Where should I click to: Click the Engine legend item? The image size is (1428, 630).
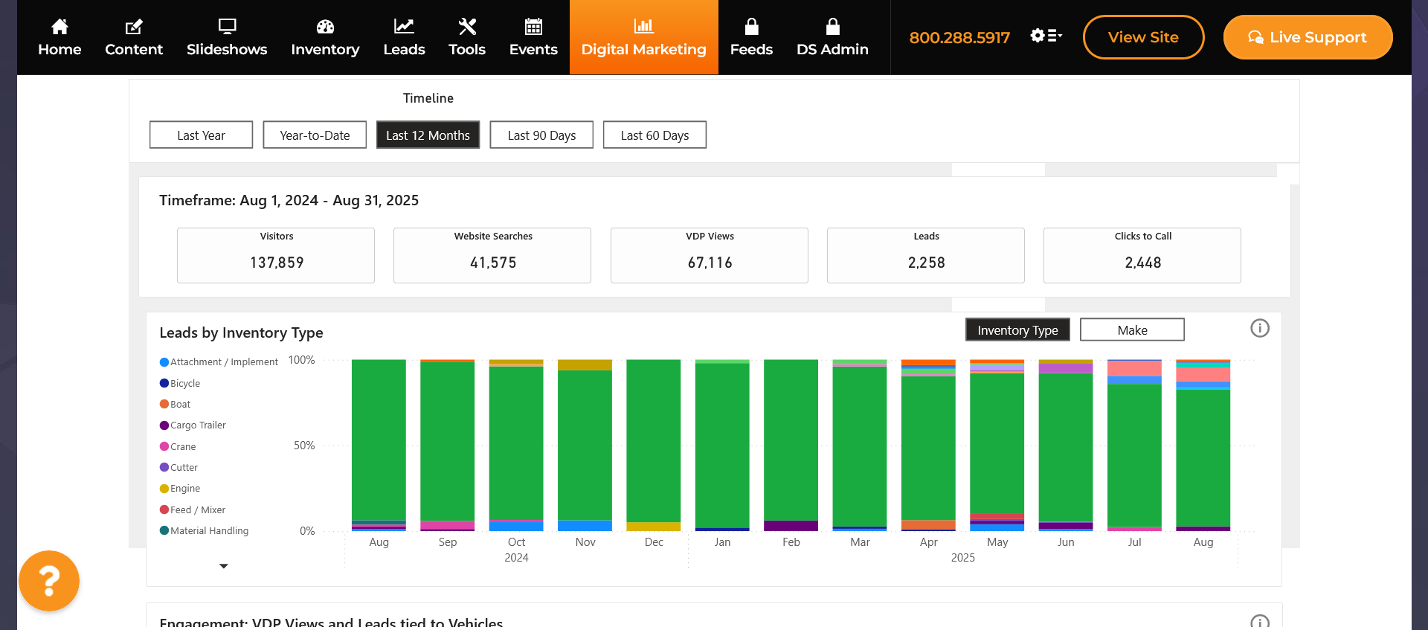coord(180,489)
